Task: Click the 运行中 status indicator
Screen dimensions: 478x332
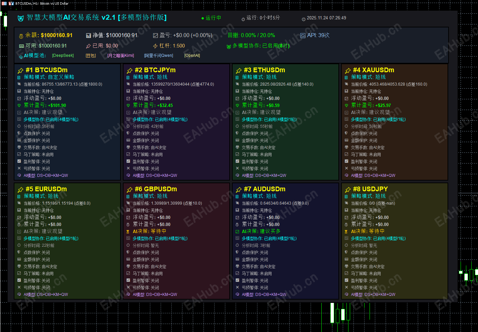Action: (211, 18)
